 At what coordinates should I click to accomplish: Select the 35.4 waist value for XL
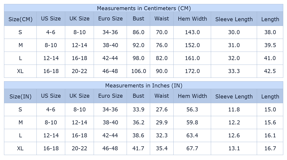pyautogui.click(x=162, y=148)
